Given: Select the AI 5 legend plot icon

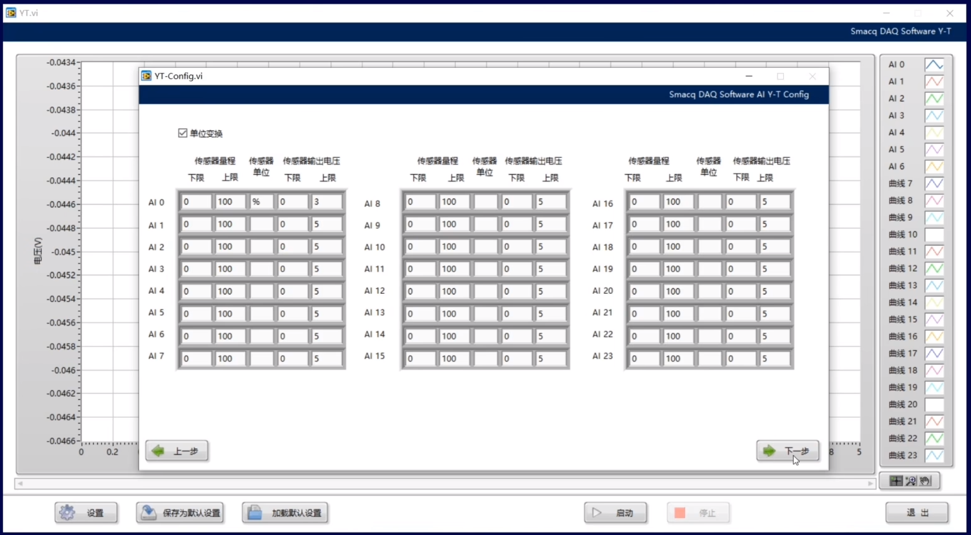Looking at the screenshot, I should click(934, 149).
